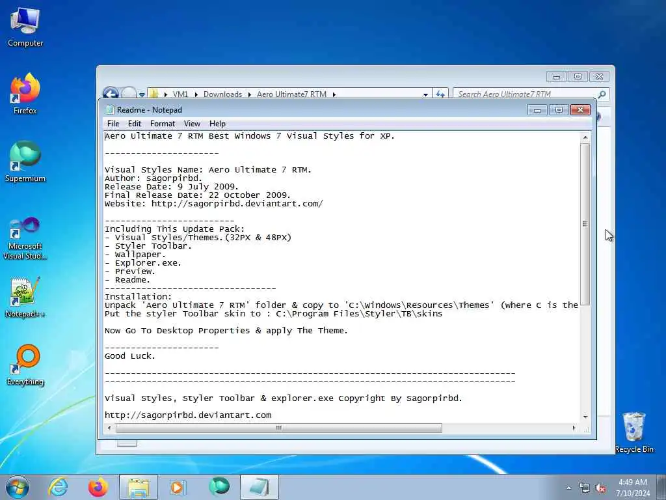Image resolution: width=666 pixels, height=500 pixels.
Task: Maximize the Explorer window
Action: coord(578,77)
